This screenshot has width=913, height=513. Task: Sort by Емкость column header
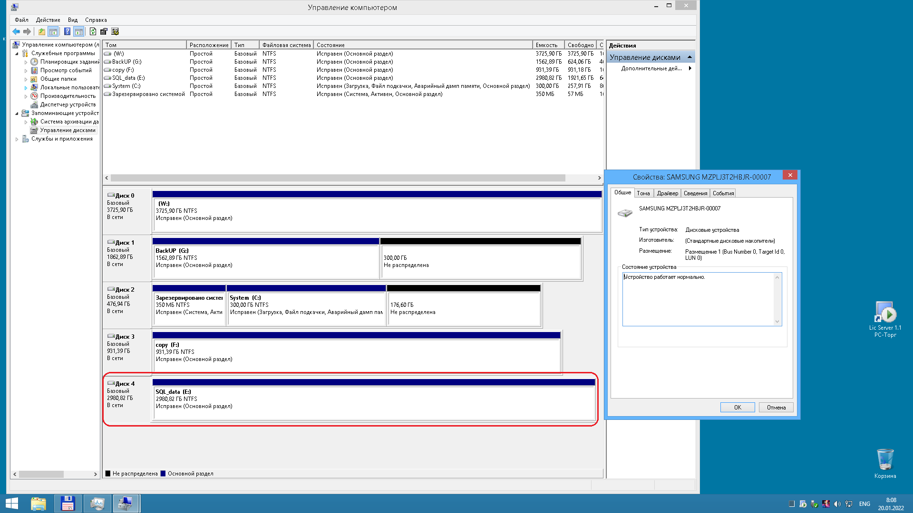[x=548, y=45]
